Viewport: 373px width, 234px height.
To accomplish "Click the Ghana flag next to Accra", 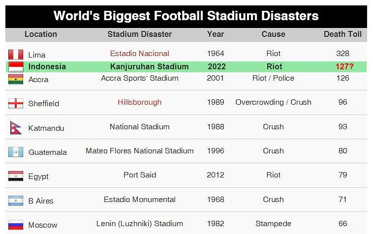I will (16, 79).
